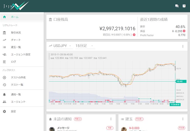Click the history clock icon beside テスト一覧
190x131 pixels.
point(4,85)
